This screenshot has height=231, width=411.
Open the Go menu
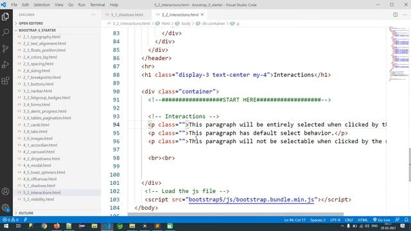click(71, 4)
